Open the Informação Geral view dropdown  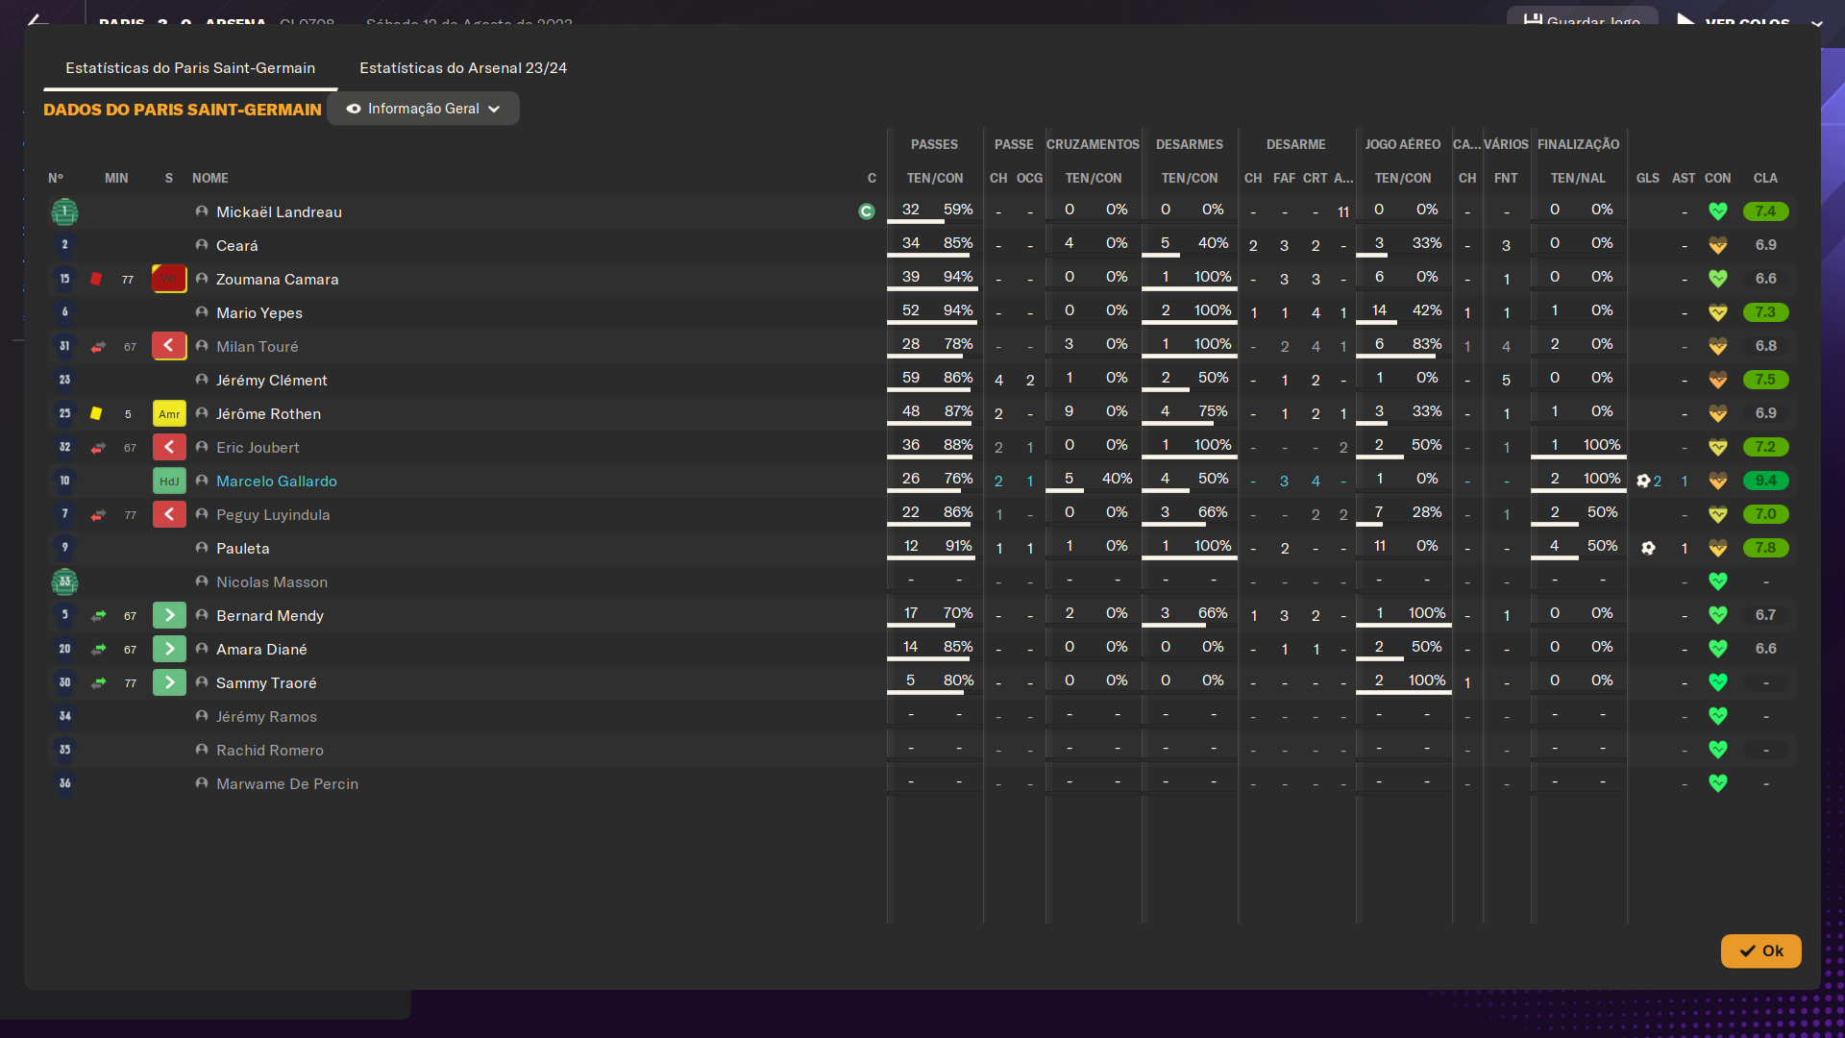(423, 110)
